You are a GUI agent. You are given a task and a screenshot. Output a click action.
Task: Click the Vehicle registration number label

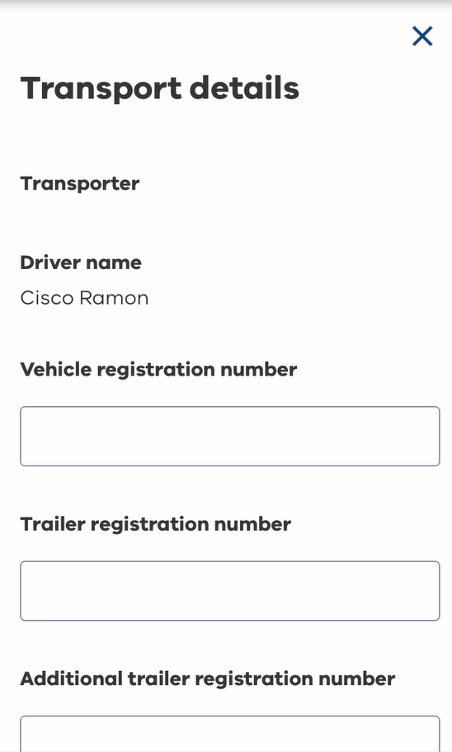click(x=158, y=370)
